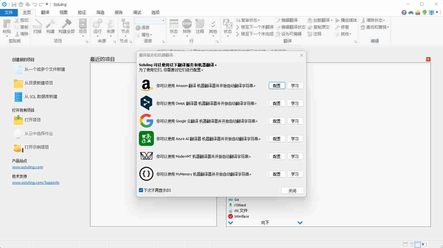Click the DeepL translator icon
The image size is (443, 248).
pos(146,103)
